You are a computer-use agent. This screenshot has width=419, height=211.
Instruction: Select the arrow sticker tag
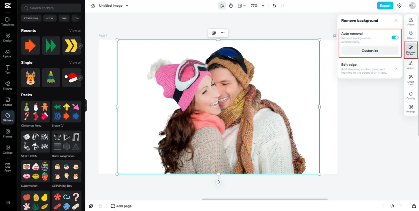[49, 18]
